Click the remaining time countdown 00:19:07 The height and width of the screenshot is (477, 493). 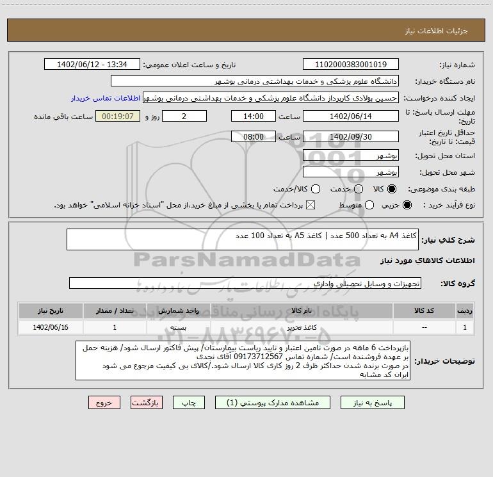tap(118, 116)
